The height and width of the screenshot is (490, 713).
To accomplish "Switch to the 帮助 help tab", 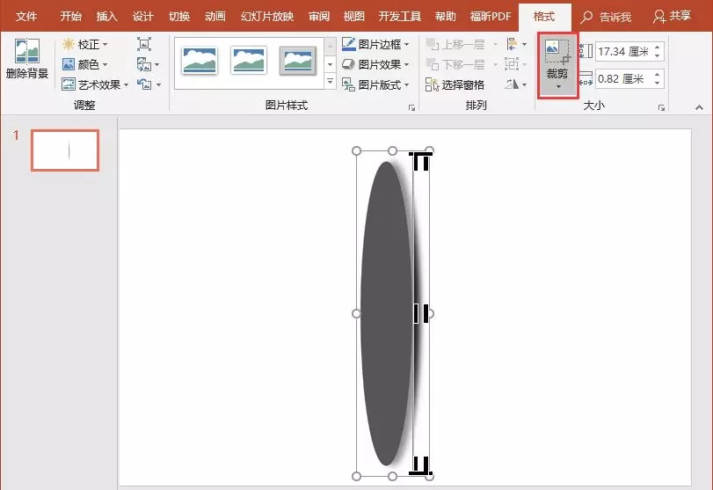I will click(445, 17).
